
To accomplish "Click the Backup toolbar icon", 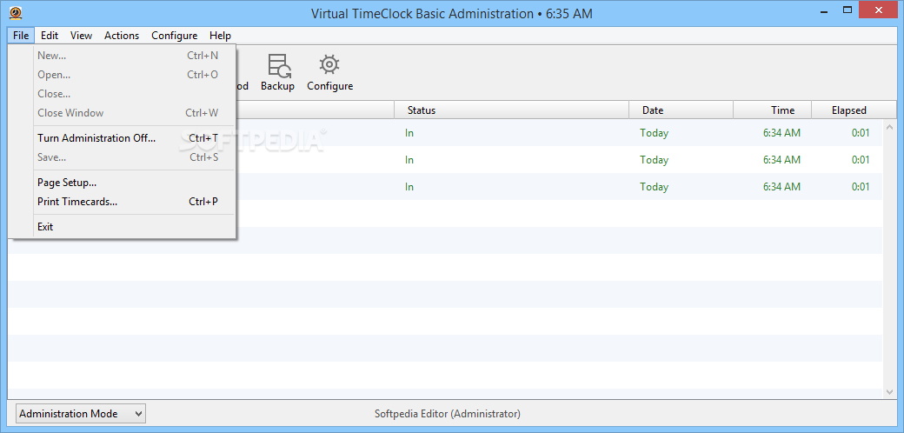I will click(277, 73).
